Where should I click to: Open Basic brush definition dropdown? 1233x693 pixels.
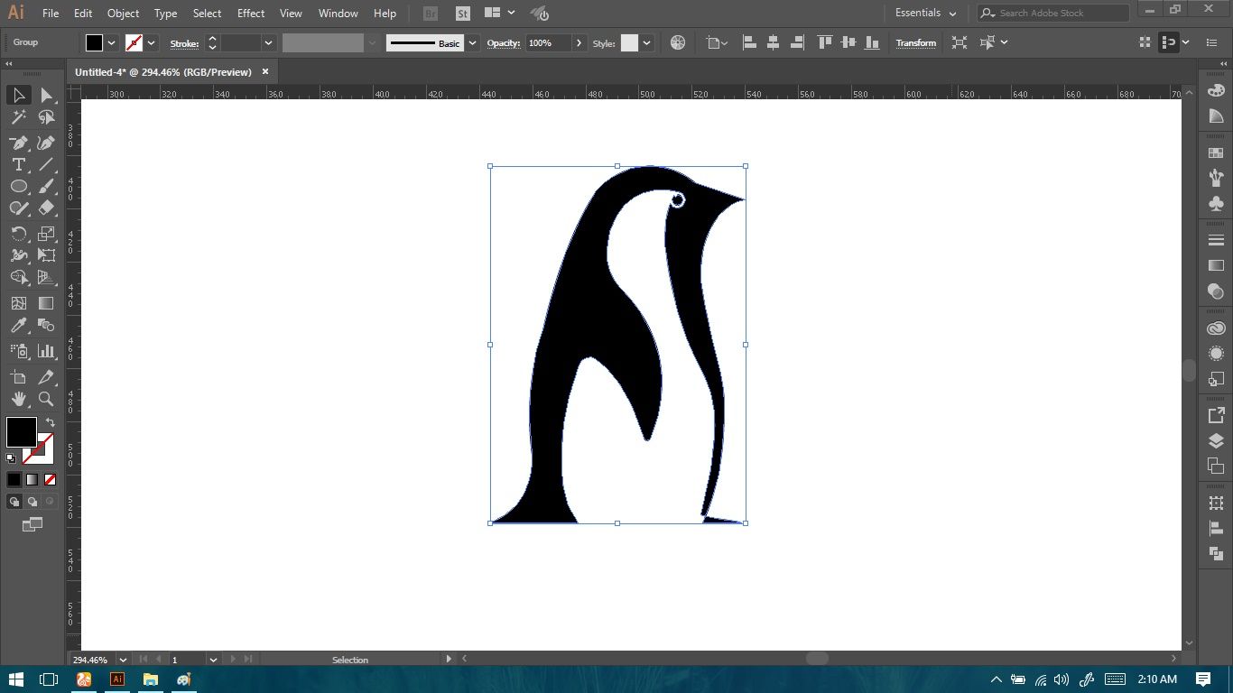click(x=472, y=42)
